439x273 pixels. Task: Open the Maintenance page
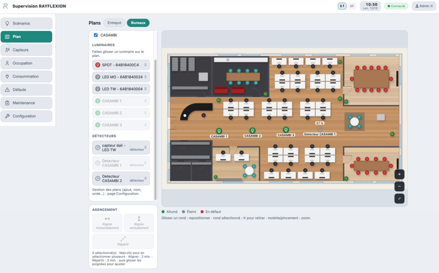[x=26, y=103]
